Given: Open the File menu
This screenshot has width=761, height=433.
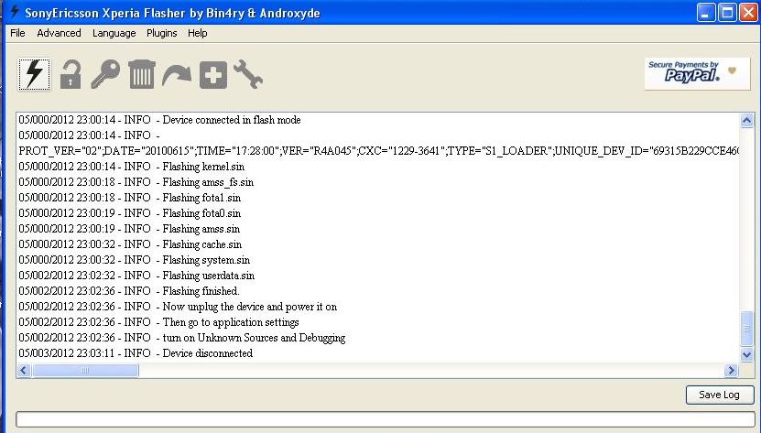Looking at the screenshot, I should coord(17,33).
